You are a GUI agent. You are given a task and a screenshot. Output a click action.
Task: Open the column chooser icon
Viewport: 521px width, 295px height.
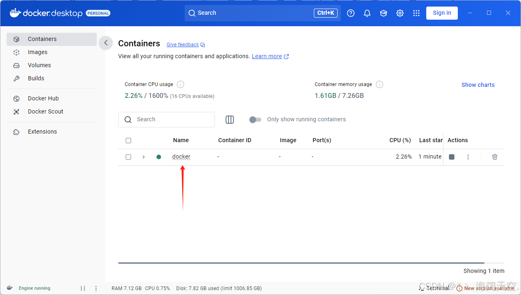click(230, 120)
